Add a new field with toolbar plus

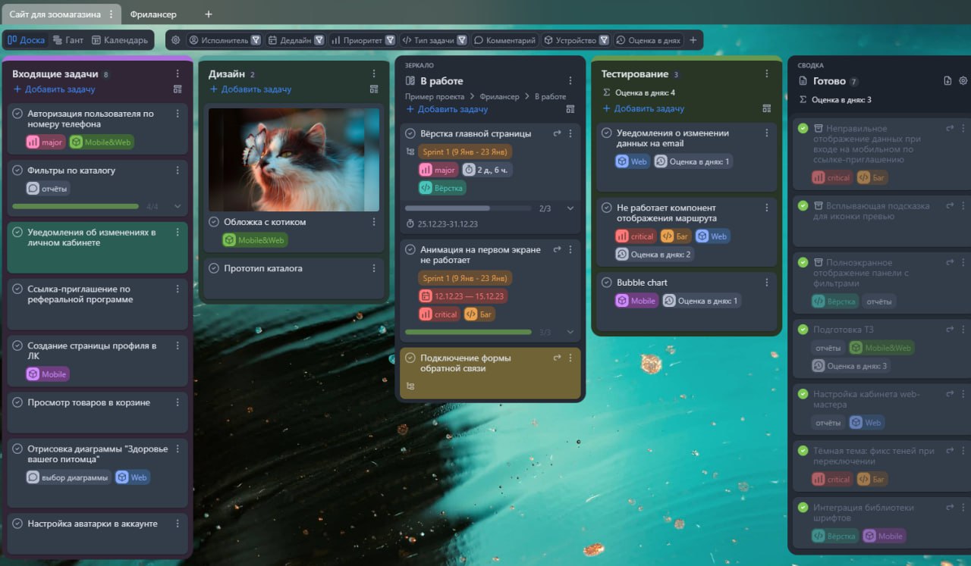(693, 40)
